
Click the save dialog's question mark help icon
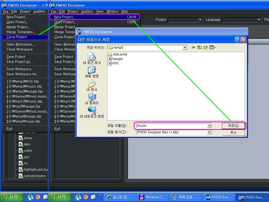click(237, 40)
